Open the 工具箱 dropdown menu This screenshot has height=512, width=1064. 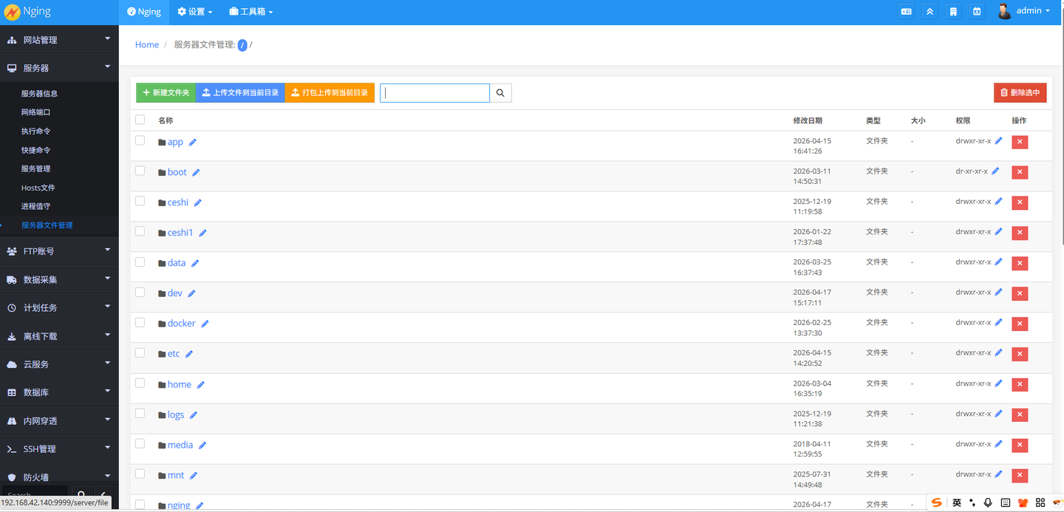[251, 12]
